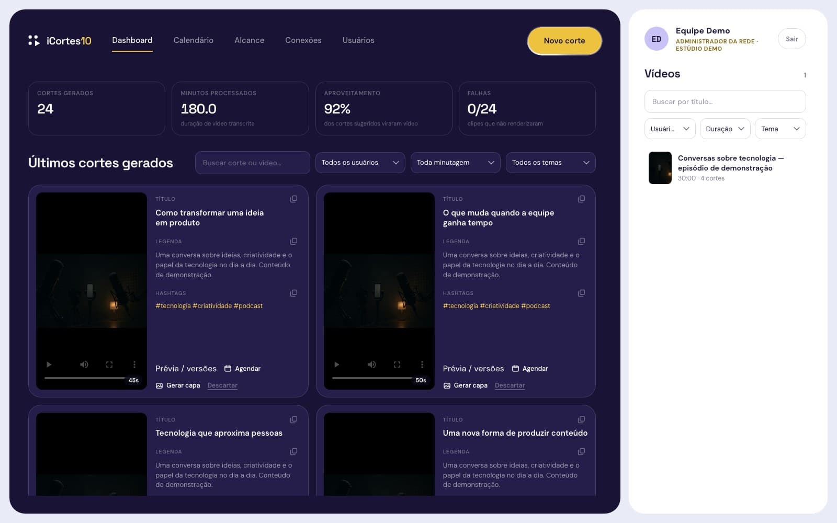Seek on the 45s clip progress bar
Image resolution: width=837 pixels, height=523 pixels.
click(85, 378)
